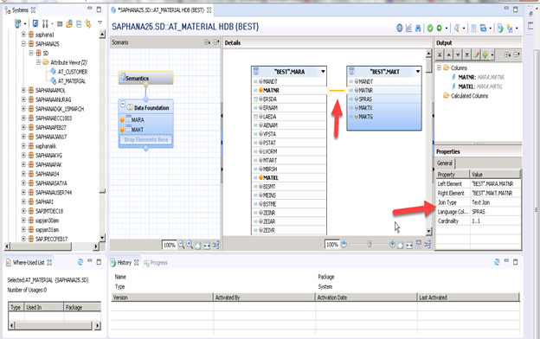Viewport: 540px width, 339px height.
Task: Click the globe icon in editor toolbar
Action: tap(400, 28)
